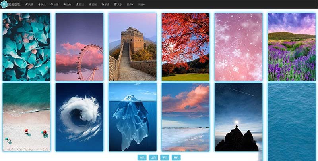The height and width of the screenshot is (161, 318).
Task: Select the 美女 category icon
Action: 41,4
